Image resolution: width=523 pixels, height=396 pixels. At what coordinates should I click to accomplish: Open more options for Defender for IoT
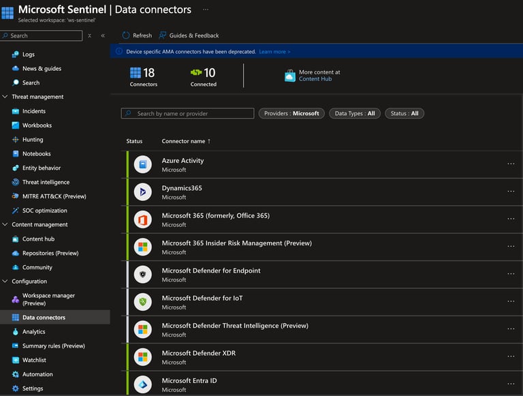click(x=511, y=301)
